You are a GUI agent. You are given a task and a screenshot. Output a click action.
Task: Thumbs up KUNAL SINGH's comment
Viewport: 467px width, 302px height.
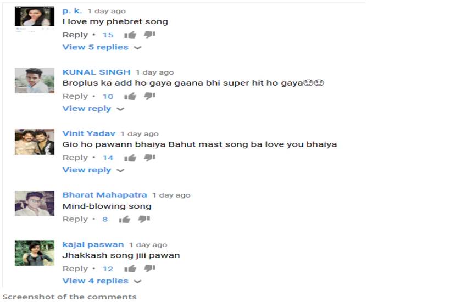(x=130, y=97)
